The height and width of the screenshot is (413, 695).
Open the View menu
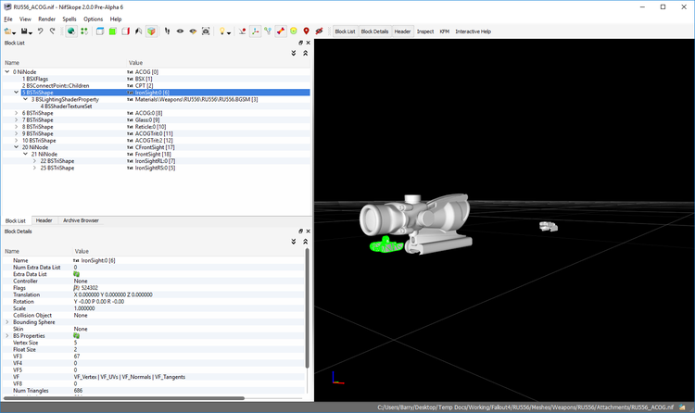pyautogui.click(x=25, y=19)
